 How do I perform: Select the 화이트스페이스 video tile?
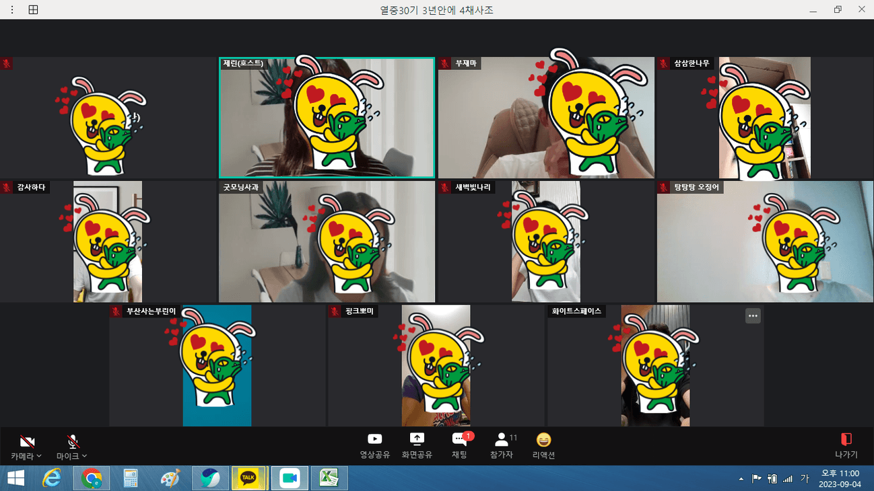pyautogui.click(x=655, y=365)
